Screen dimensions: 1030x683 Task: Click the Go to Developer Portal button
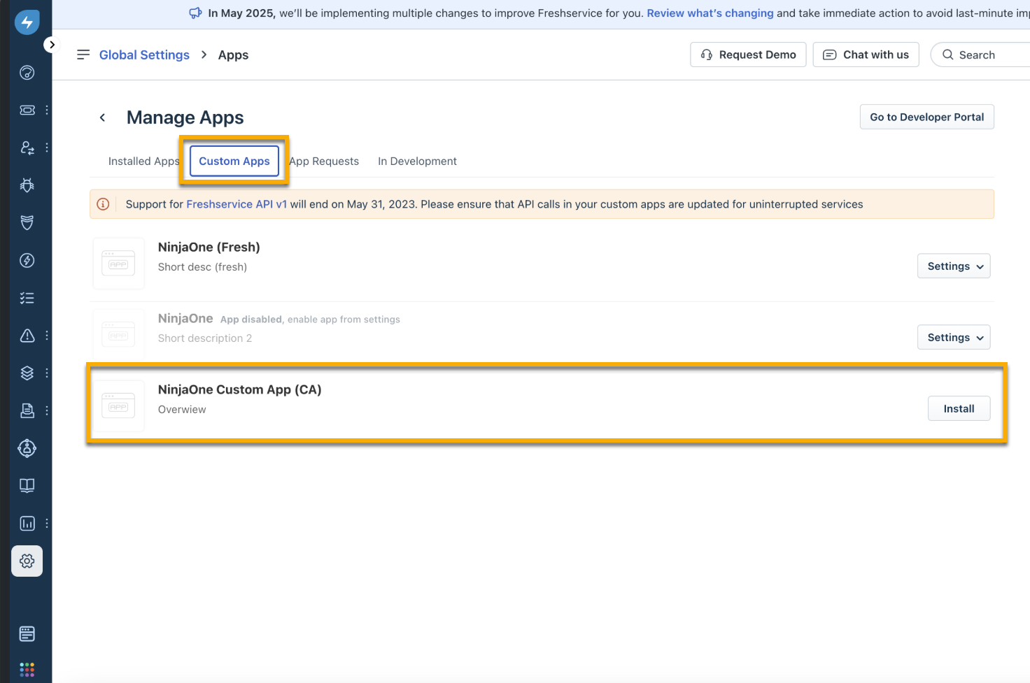point(926,117)
